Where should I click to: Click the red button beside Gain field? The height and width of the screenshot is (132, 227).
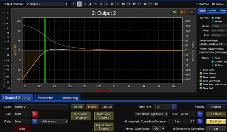[35, 114]
